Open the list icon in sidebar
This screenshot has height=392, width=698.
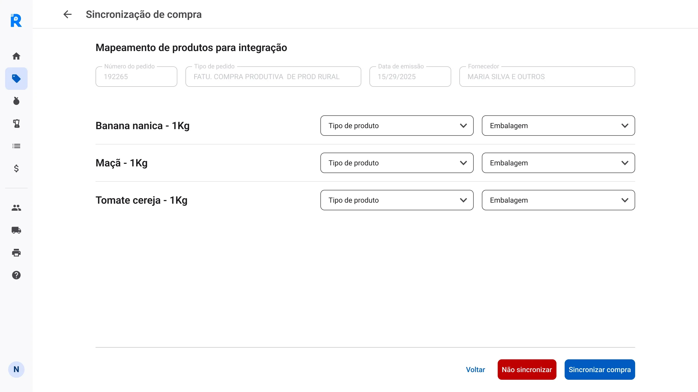[x=16, y=146]
